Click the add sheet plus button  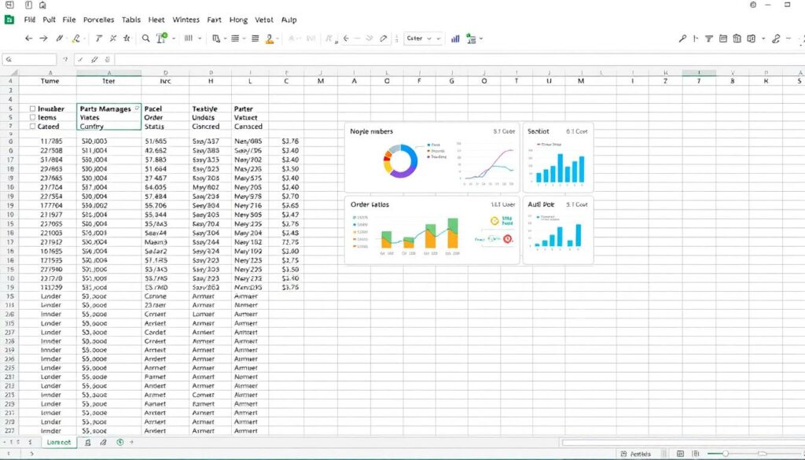point(131,442)
